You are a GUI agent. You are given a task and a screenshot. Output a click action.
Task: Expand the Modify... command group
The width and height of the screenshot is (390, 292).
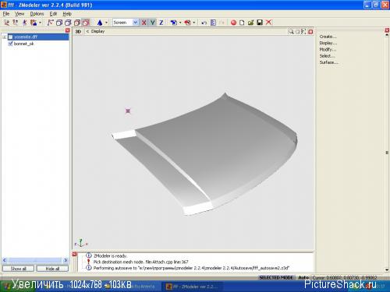328,49
